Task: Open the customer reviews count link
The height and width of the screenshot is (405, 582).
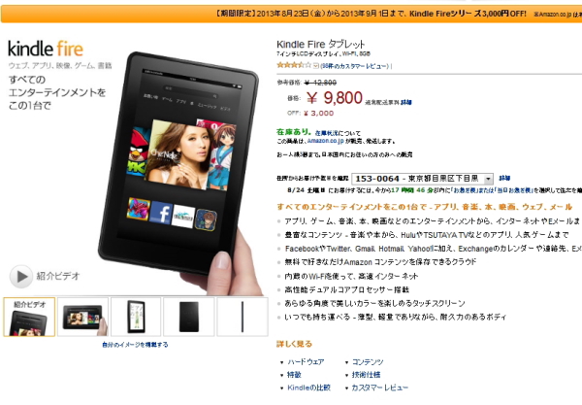Action: [355, 66]
